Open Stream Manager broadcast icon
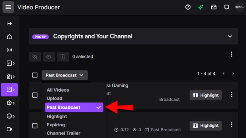Viewport: 246px width, 138px height. click(9, 50)
